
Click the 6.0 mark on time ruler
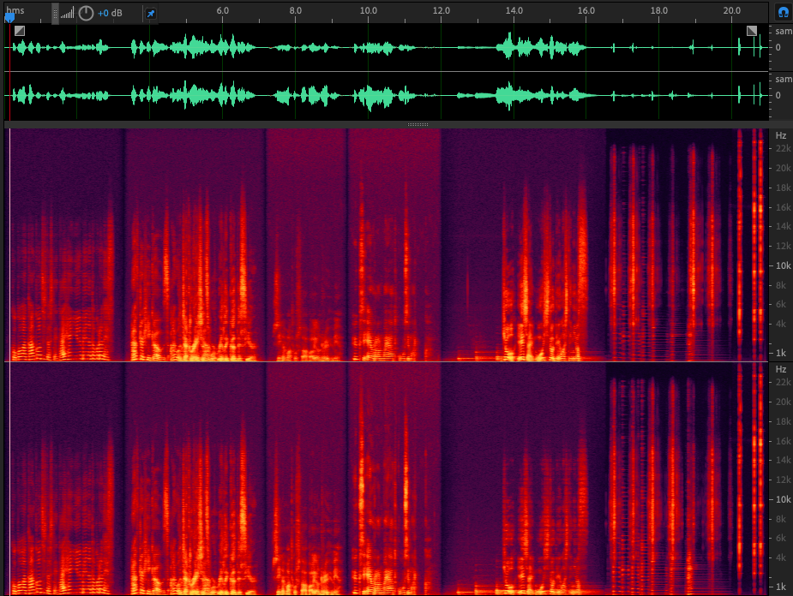coord(223,9)
